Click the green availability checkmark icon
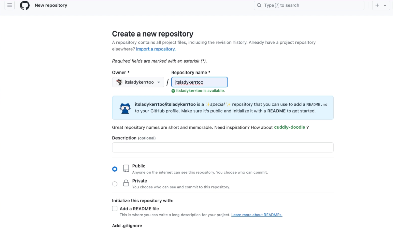 (174, 91)
